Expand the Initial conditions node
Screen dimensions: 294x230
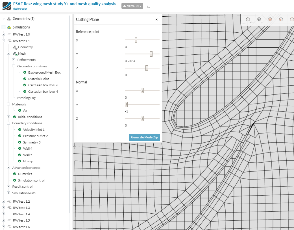(8, 117)
